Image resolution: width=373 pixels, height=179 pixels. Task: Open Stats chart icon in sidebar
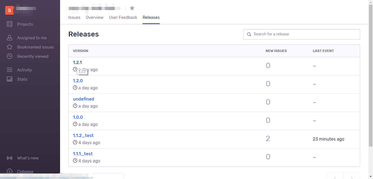(10, 79)
